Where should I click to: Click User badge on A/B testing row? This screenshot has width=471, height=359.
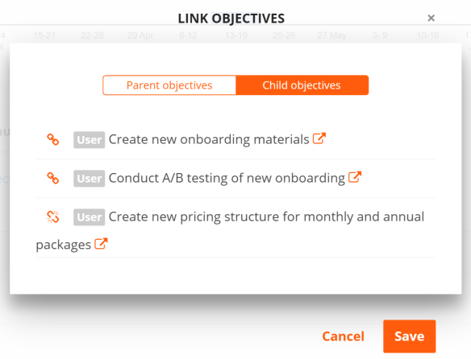(90, 179)
